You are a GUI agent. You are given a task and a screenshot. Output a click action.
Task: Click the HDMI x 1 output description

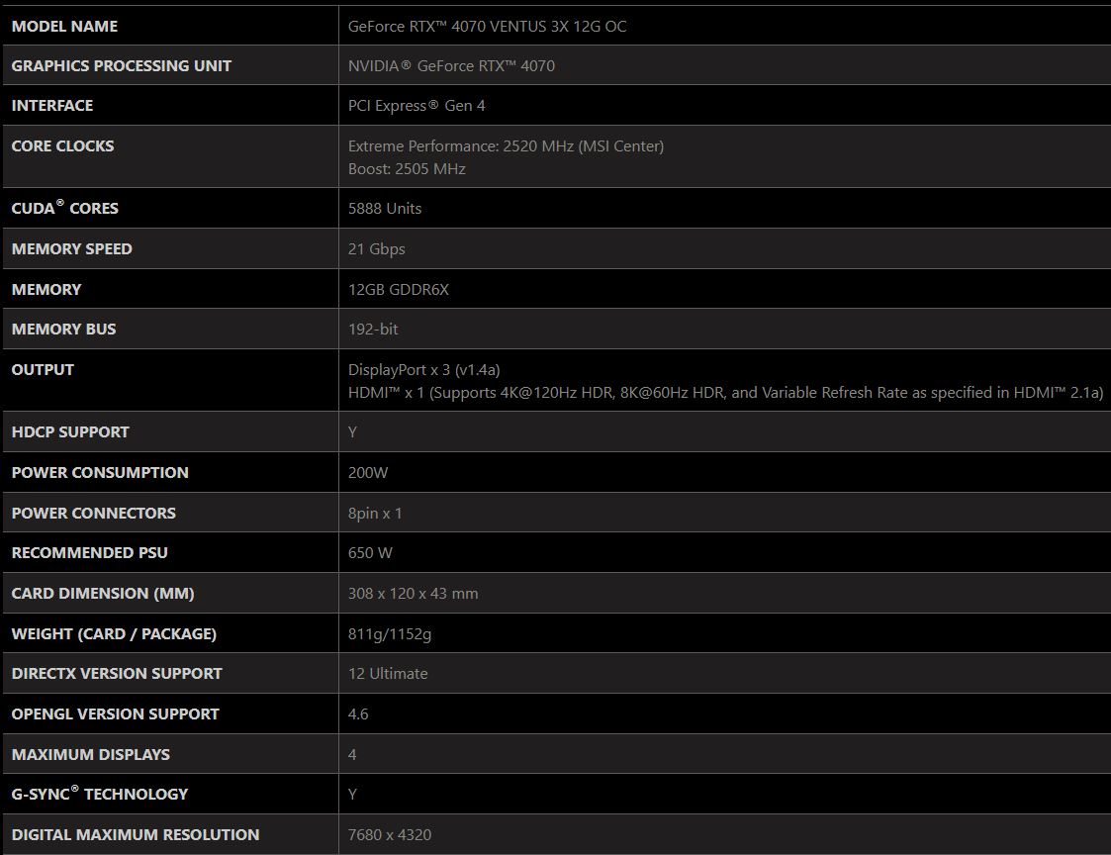tap(725, 393)
